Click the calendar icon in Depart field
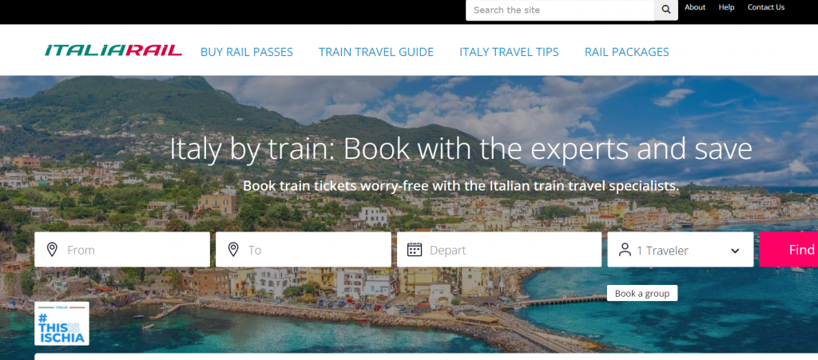This screenshot has width=818, height=360. [x=415, y=250]
